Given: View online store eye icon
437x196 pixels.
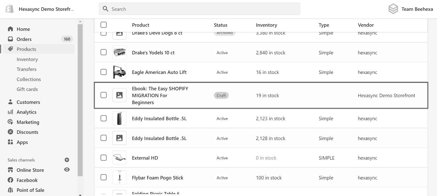Looking at the screenshot, I should pyautogui.click(x=67, y=170).
